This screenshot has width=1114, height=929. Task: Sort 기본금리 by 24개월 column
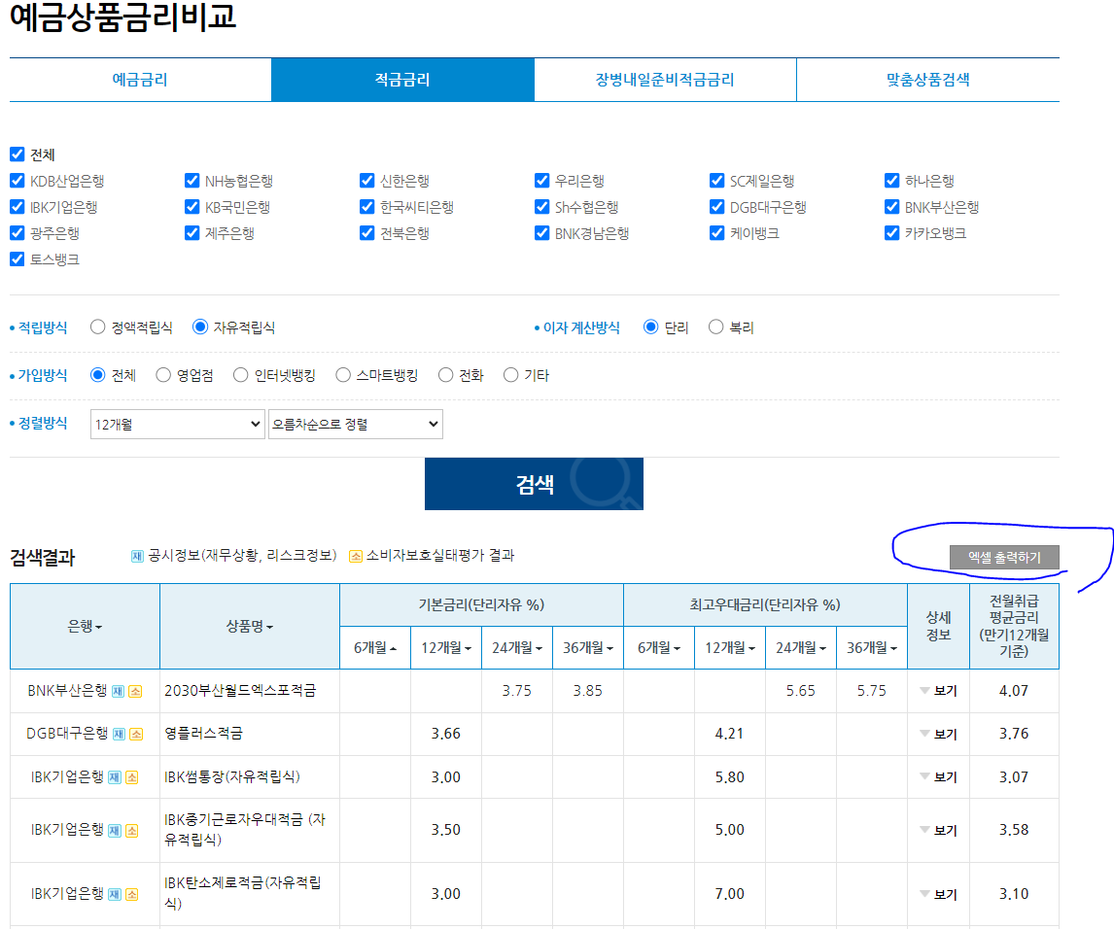(x=517, y=648)
